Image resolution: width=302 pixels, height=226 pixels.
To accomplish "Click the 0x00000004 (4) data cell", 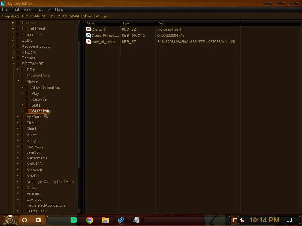I will (x=170, y=36).
